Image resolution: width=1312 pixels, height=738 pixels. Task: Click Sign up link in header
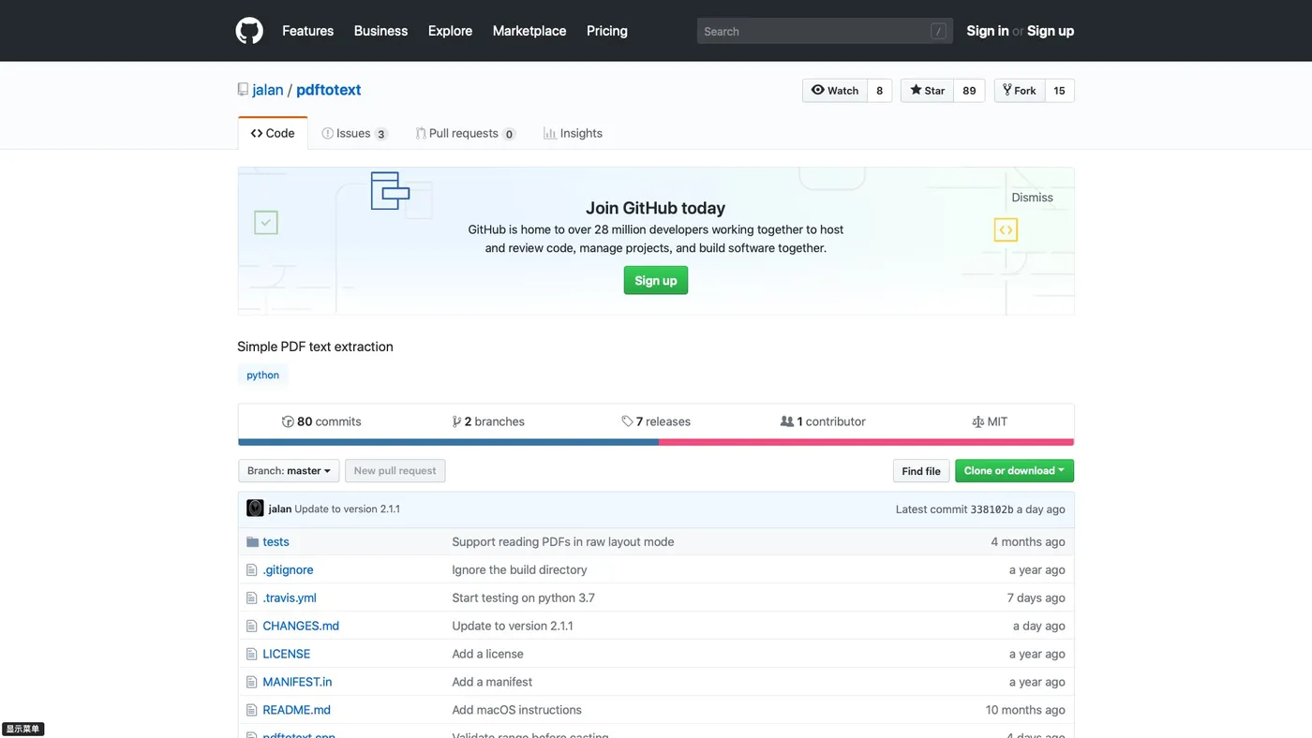[x=1051, y=31]
